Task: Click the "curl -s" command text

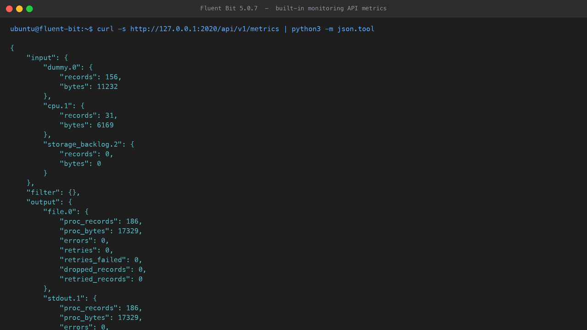Action: [x=111, y=29]
